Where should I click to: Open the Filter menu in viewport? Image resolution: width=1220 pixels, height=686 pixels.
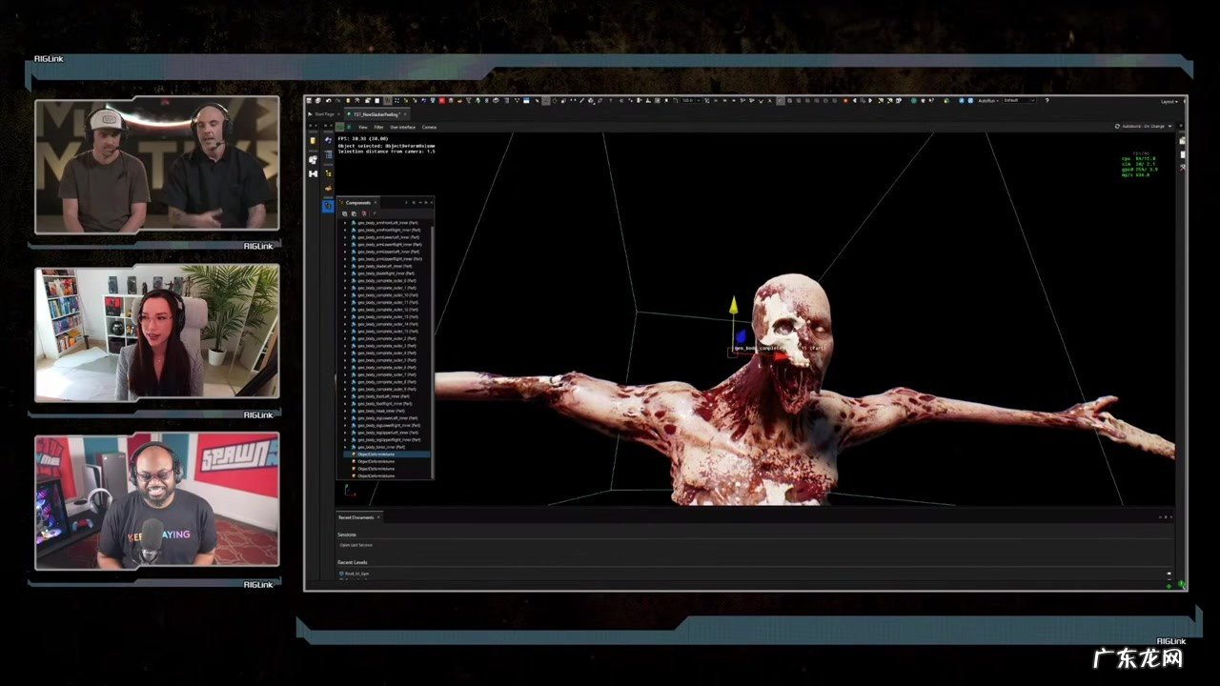(378, 127)
